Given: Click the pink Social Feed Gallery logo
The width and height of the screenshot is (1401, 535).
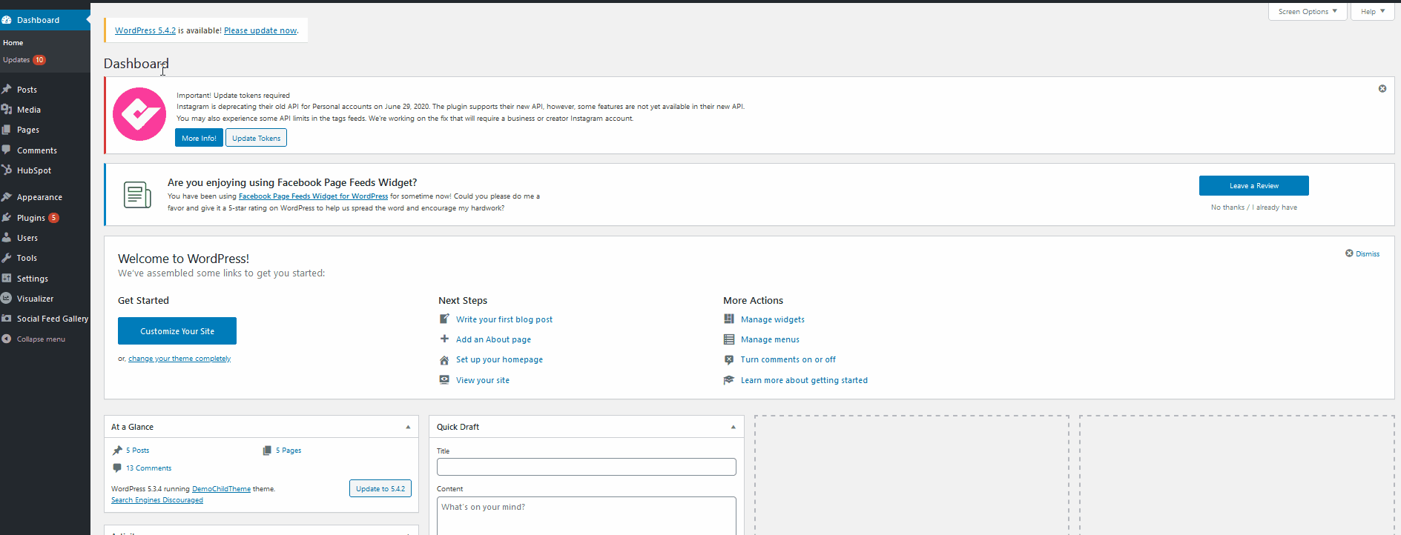Looking at the screenshot, I should click(x=139, y=114).
